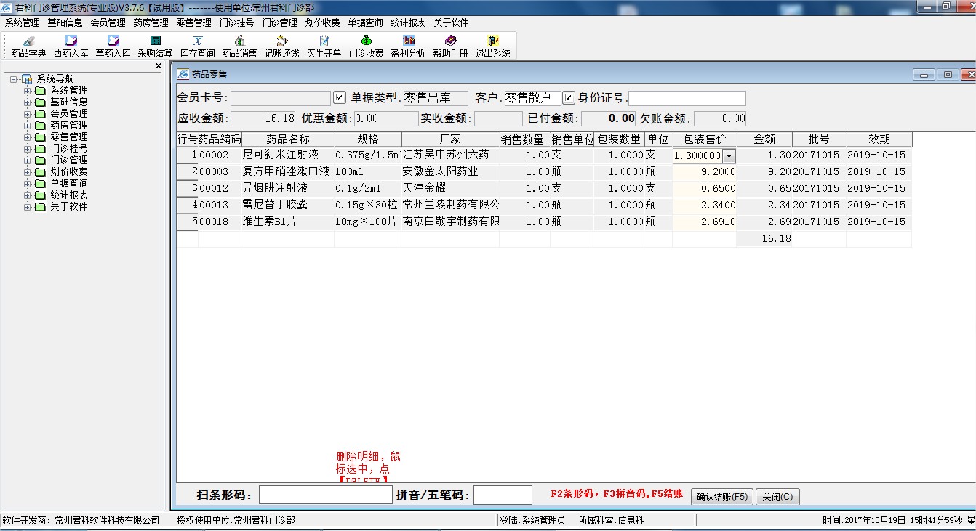Open 记账还钱 toolbar icon

click(281, 46)
